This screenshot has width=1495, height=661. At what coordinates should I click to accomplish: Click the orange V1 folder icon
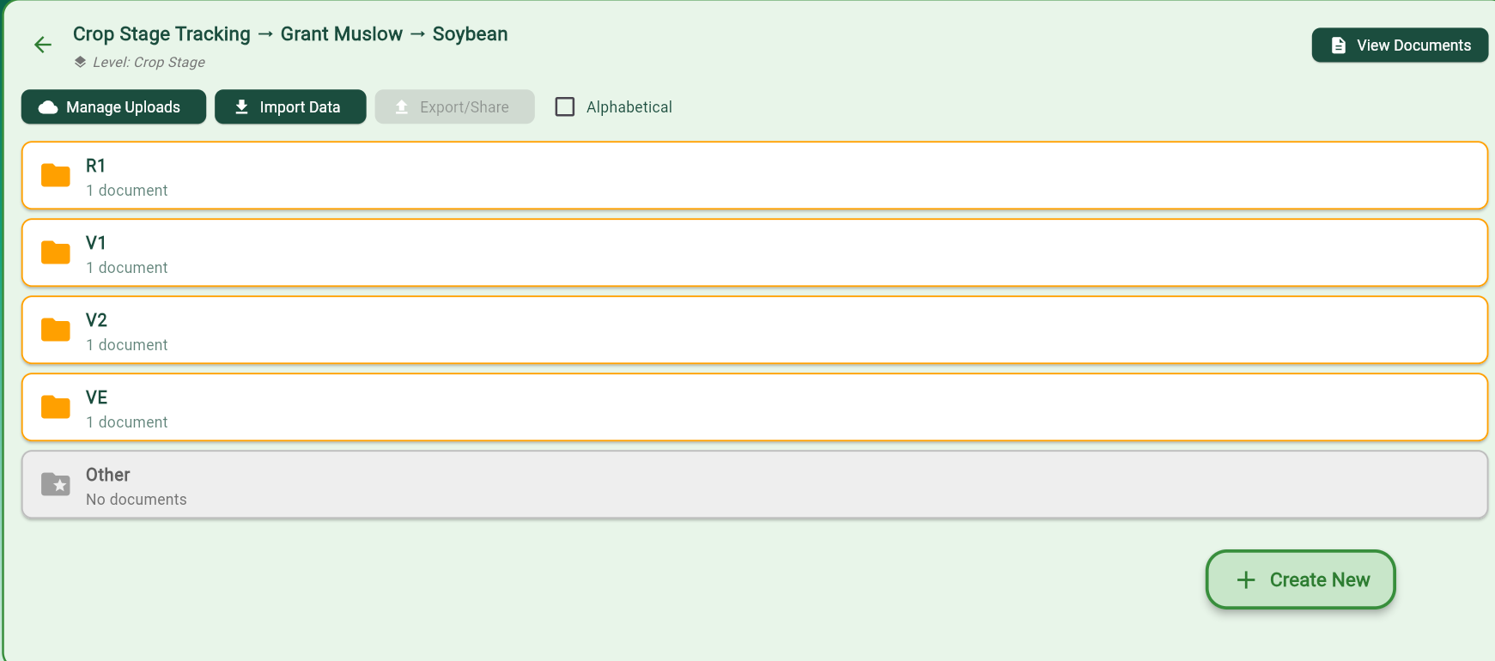(56, 252)
